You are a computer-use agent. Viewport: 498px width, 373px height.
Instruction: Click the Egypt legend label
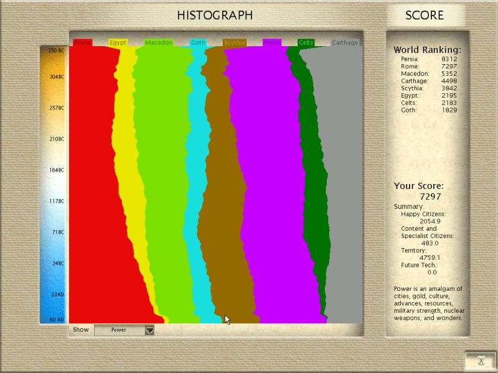[118, 43]
